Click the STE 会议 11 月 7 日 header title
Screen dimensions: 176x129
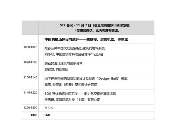(x=97, y=25)
